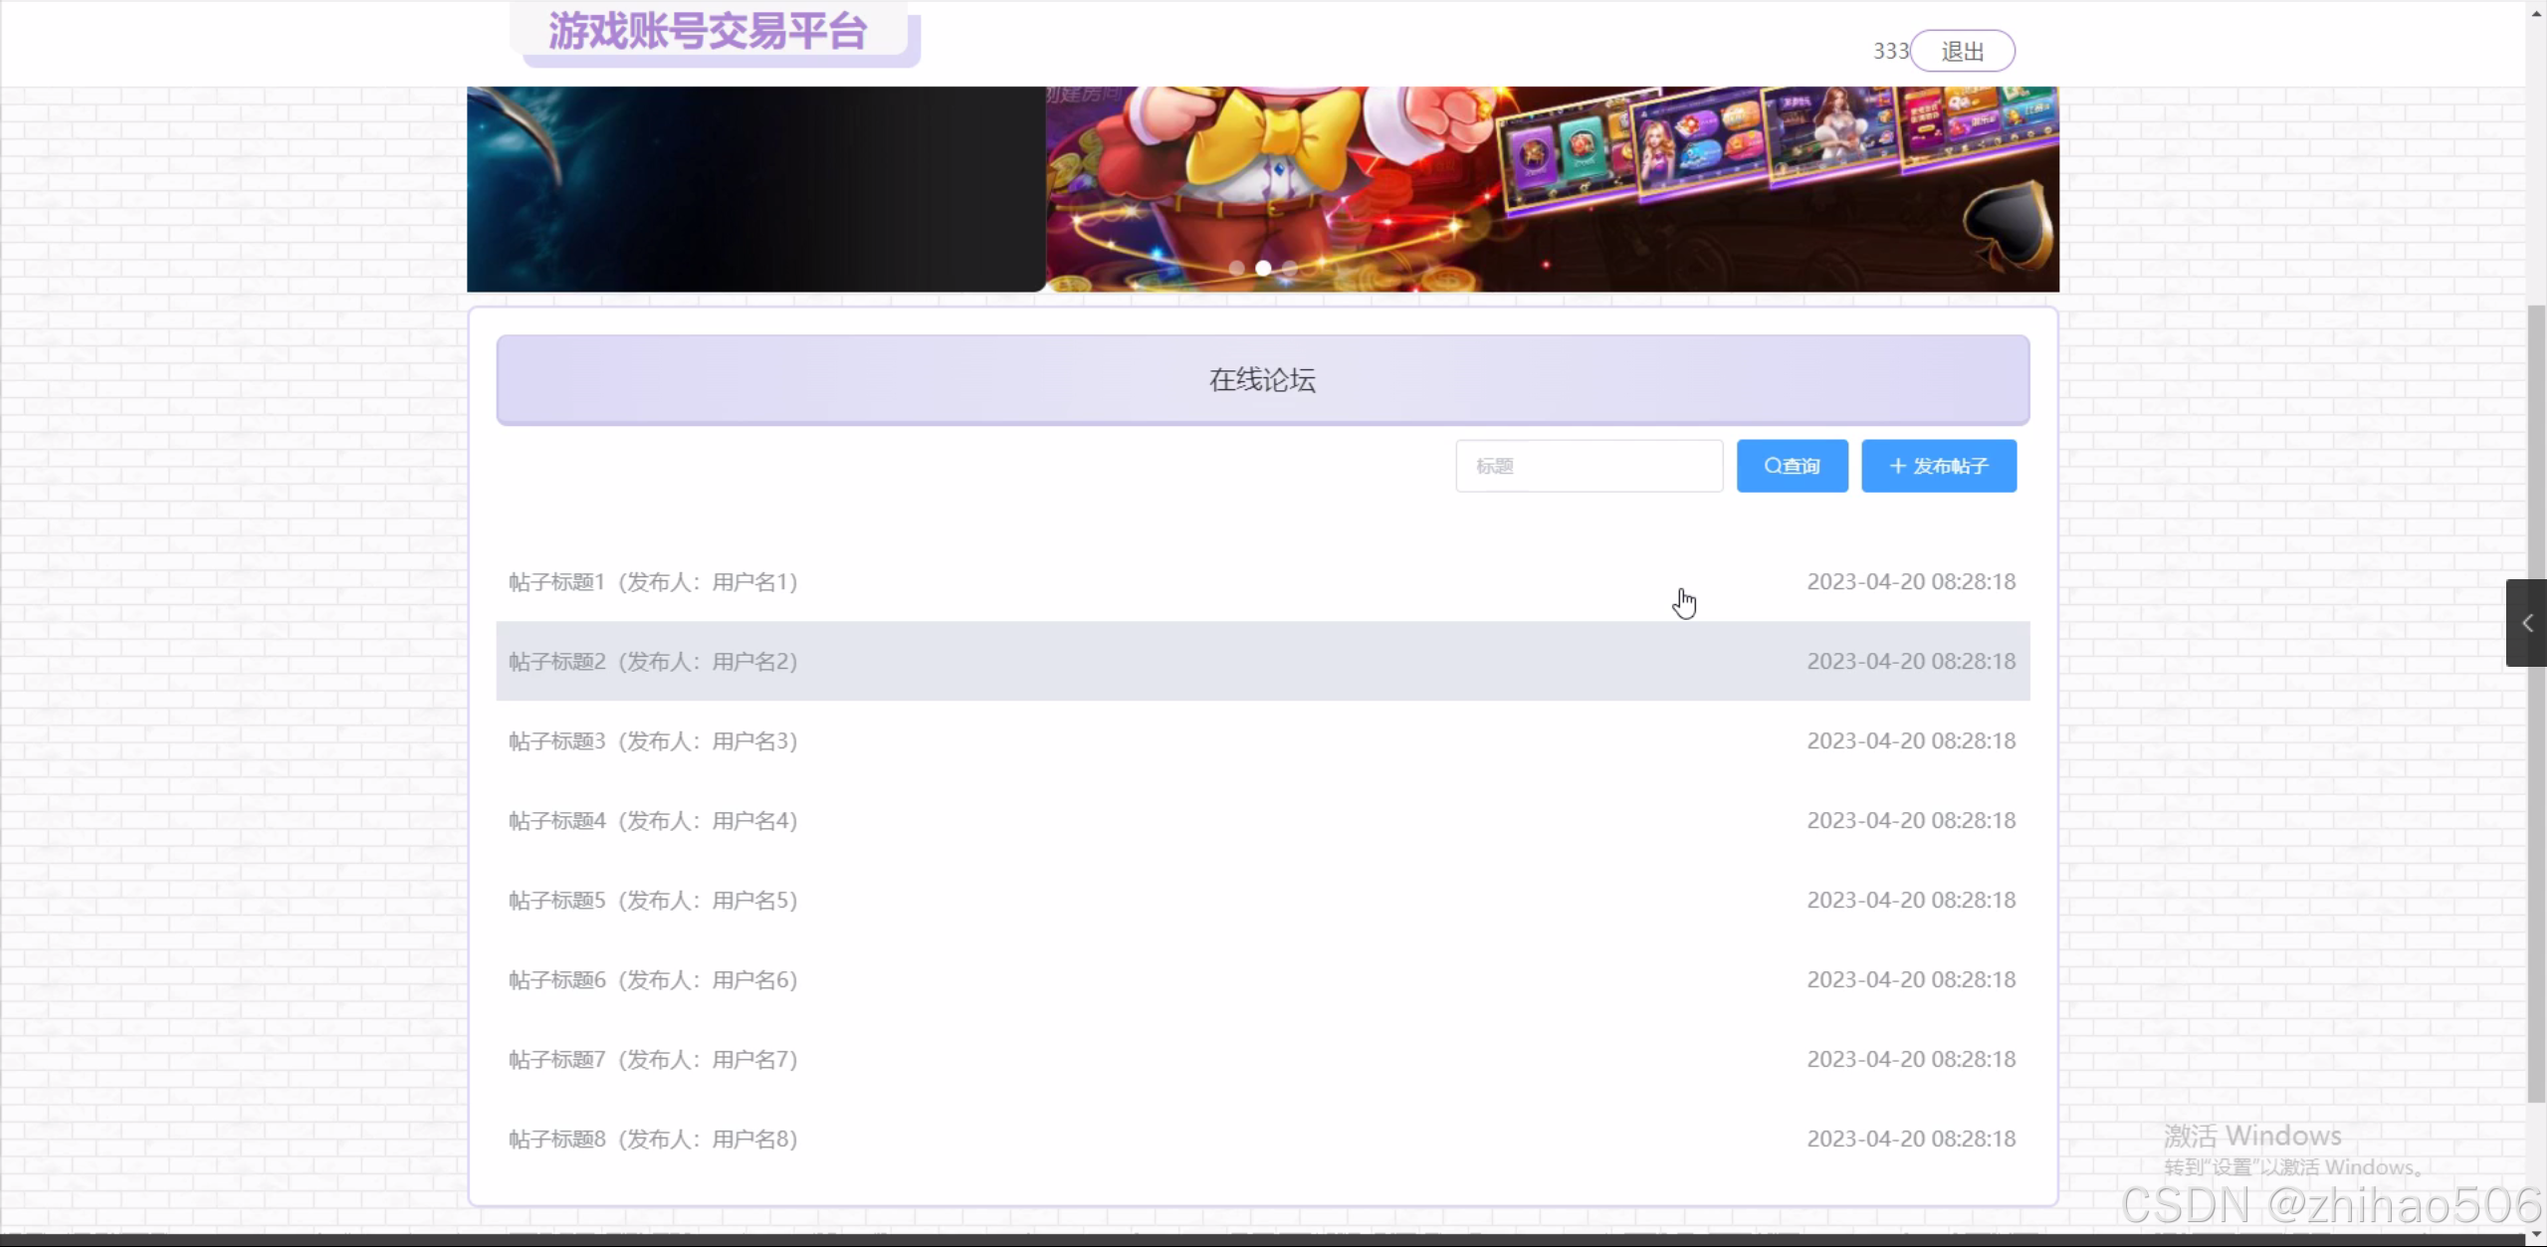The image size is (2547, 1247).
Task: Select the middle active carousel dot
Action: 1263,268
